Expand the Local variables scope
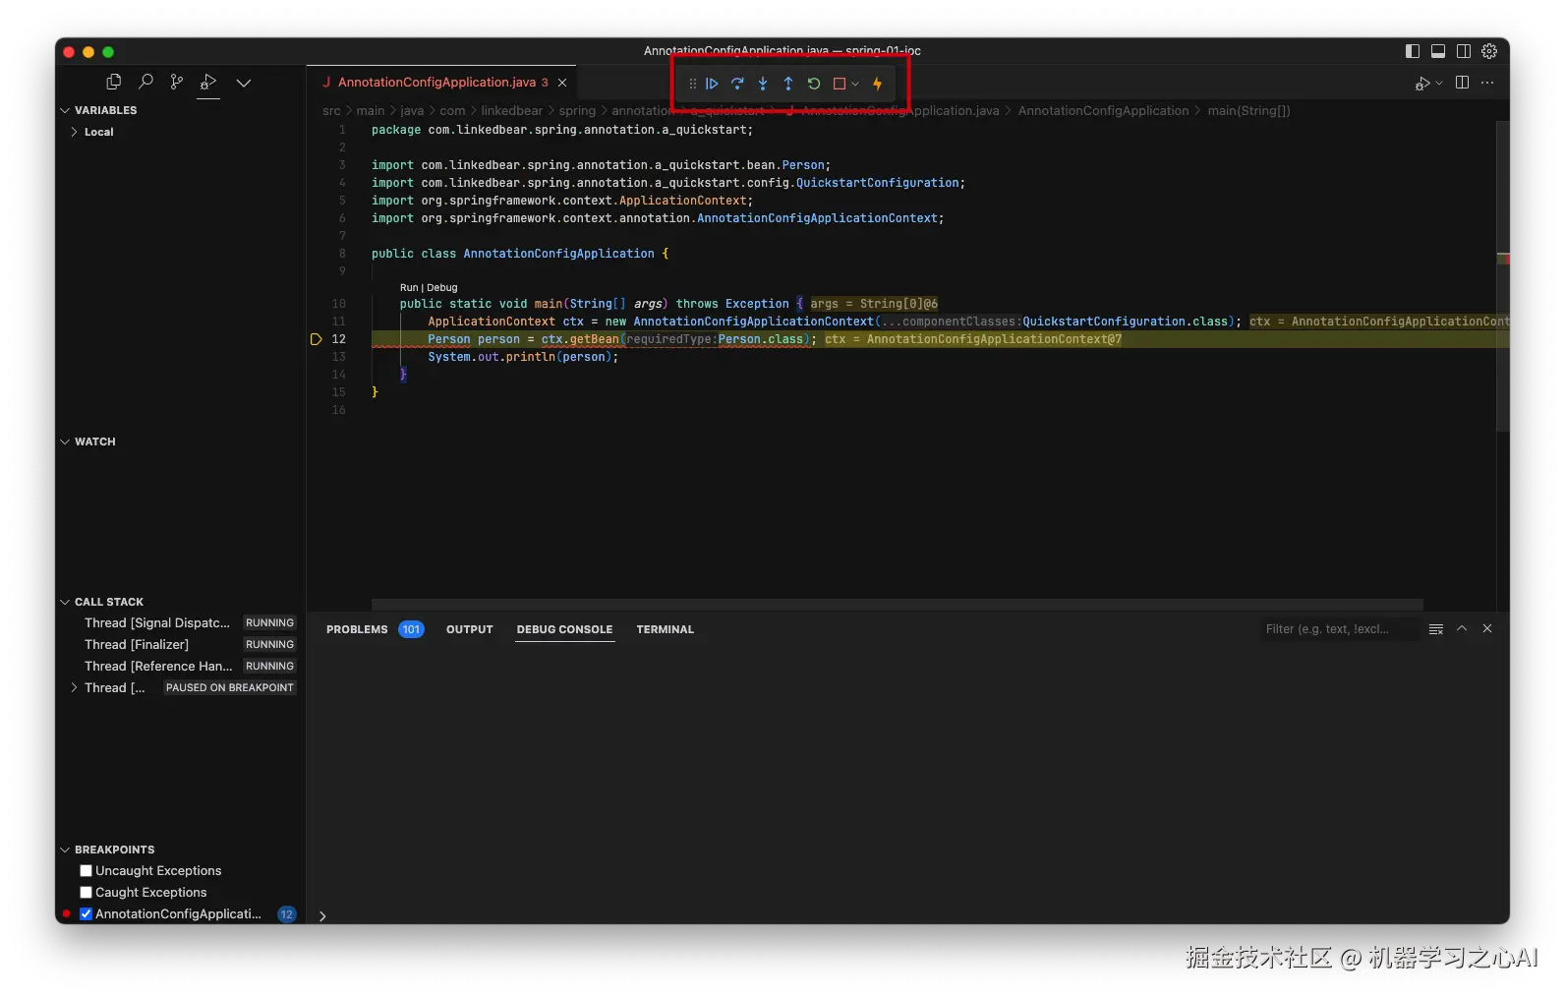 (x=75, y=132)
